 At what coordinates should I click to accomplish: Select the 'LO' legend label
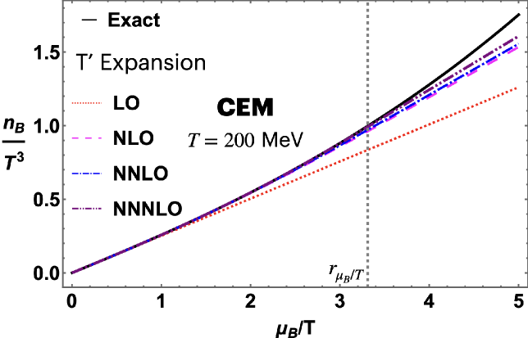tap(126, 103)
